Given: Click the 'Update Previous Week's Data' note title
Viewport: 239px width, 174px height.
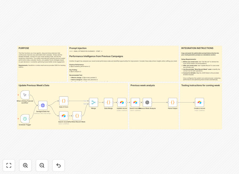Looking at the screenshot, I should [34, 85].
